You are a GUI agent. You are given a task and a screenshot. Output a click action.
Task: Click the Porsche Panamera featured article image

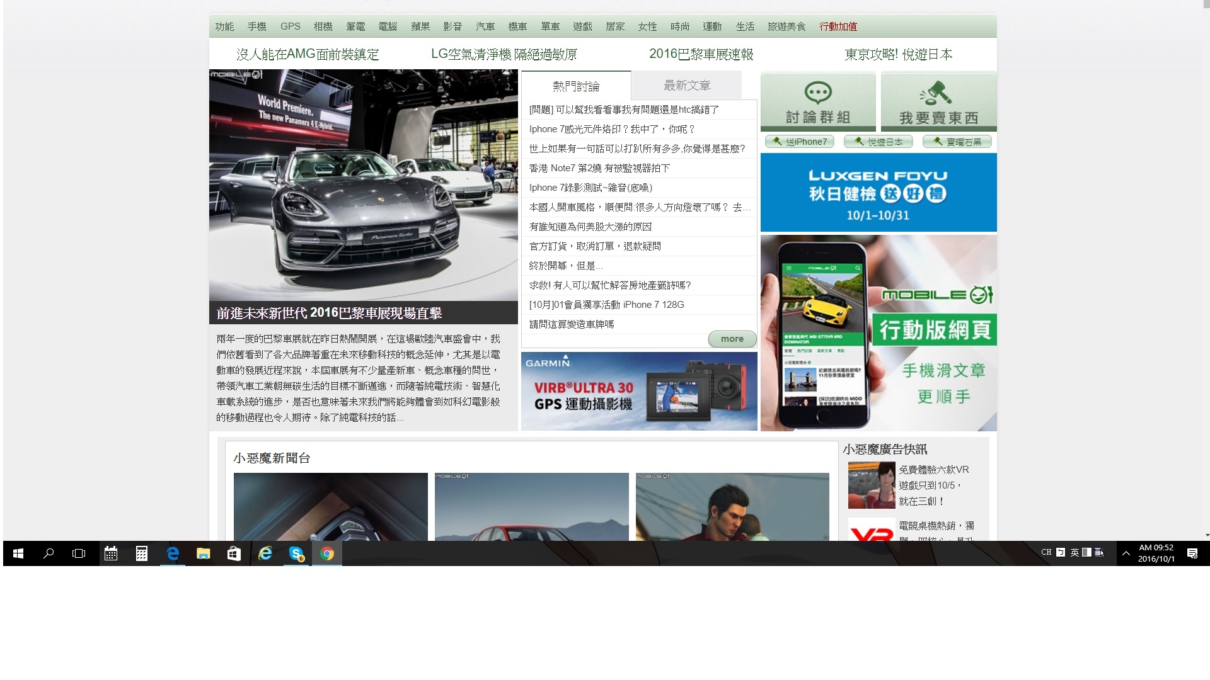(363, 185)
